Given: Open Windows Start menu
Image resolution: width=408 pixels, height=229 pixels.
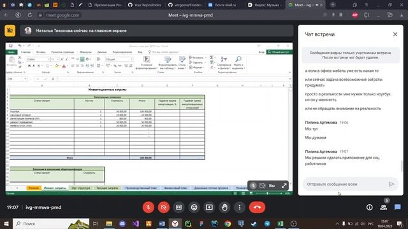Looking at the screenshot, I should point(6,223).
